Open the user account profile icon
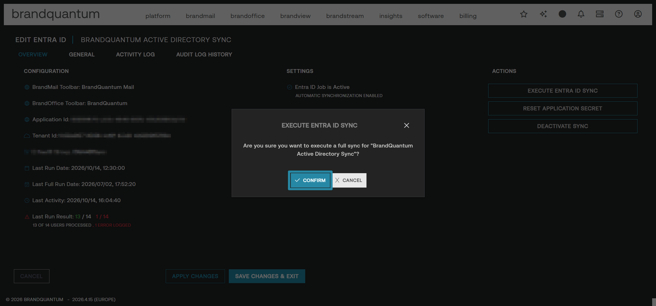The height and width of the screenshot is (306, 656). (x=638, y=14)
